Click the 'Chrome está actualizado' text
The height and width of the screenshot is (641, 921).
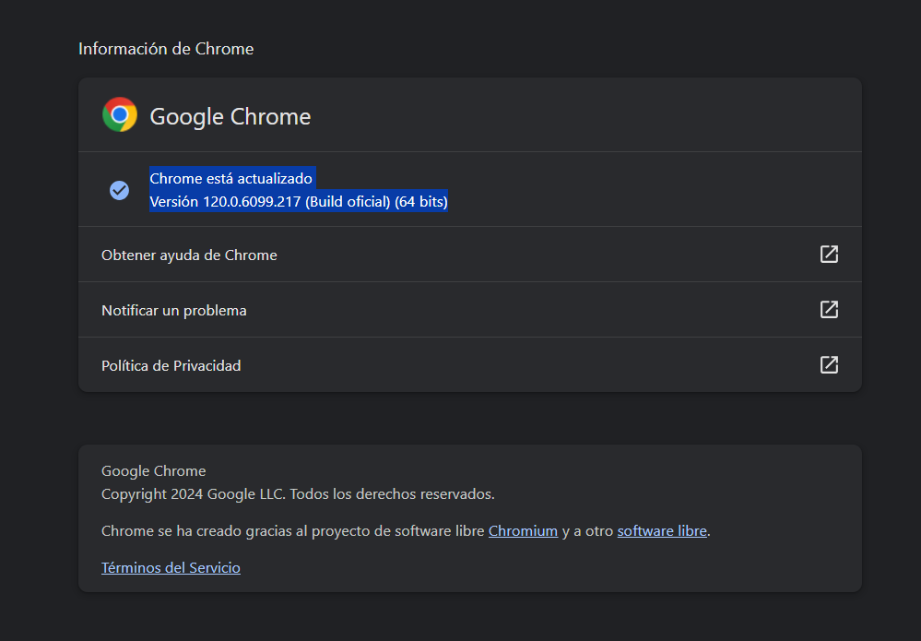(230, 178)
